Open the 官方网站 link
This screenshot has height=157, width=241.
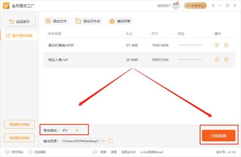14,152
